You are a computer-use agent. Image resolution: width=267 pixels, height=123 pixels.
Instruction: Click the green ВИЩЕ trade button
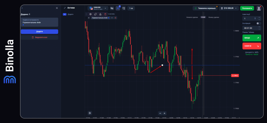[251, 38]
